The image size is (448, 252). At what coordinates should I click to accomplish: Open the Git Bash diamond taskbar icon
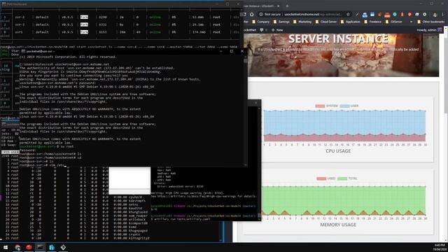[63, 247]
